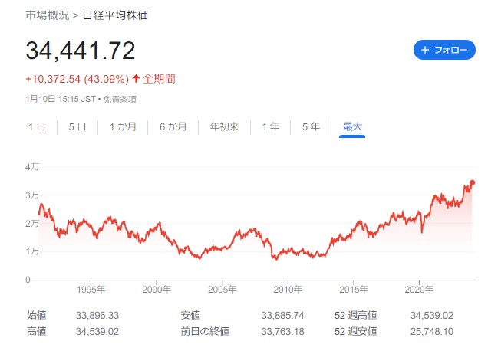Click the フォロー follow button

pos(444,50)
